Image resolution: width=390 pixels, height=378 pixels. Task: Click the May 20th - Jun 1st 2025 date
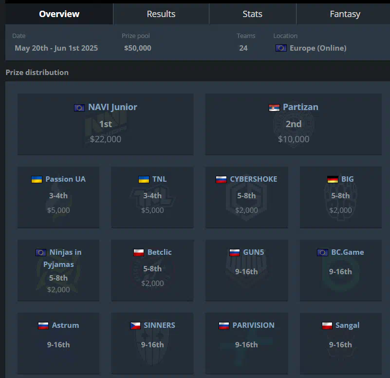(x=56, y=48)
